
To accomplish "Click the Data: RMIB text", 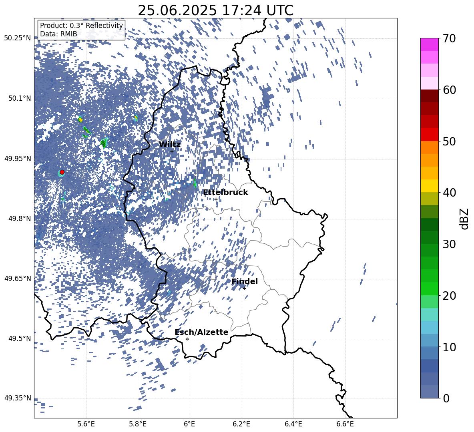I will click(58, 34).
